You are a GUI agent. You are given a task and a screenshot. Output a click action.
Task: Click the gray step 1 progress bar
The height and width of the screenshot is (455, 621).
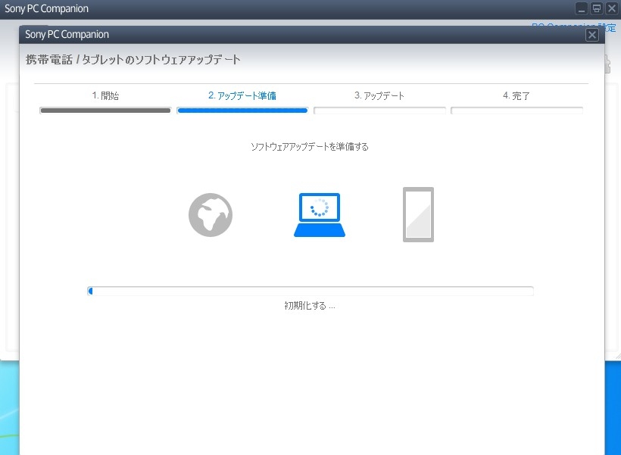tap(105, 111)
